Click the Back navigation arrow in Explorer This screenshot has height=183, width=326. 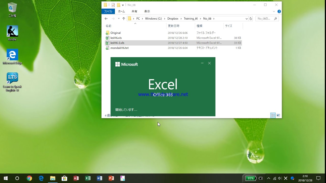click(x=106, y=19)
